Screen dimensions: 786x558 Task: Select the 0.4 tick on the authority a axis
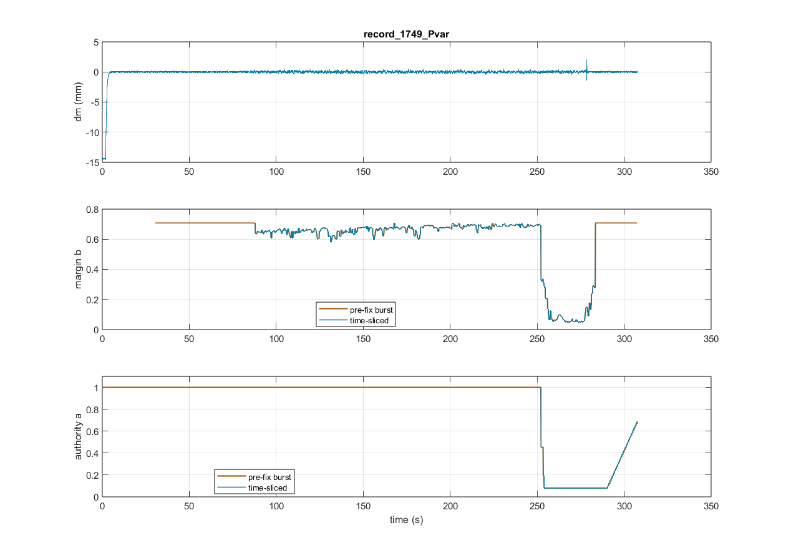[x=92, y=453]
